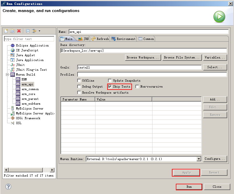Click the Run button

[189, 187]
